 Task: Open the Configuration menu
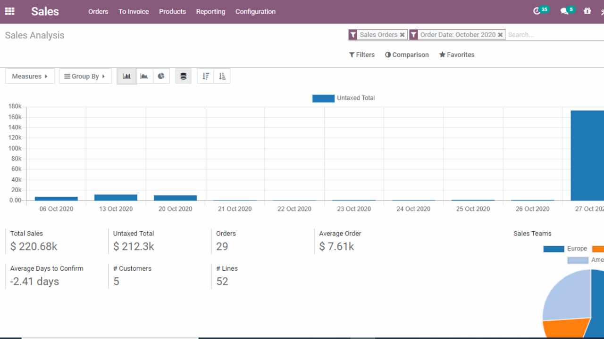coord(255,11)
